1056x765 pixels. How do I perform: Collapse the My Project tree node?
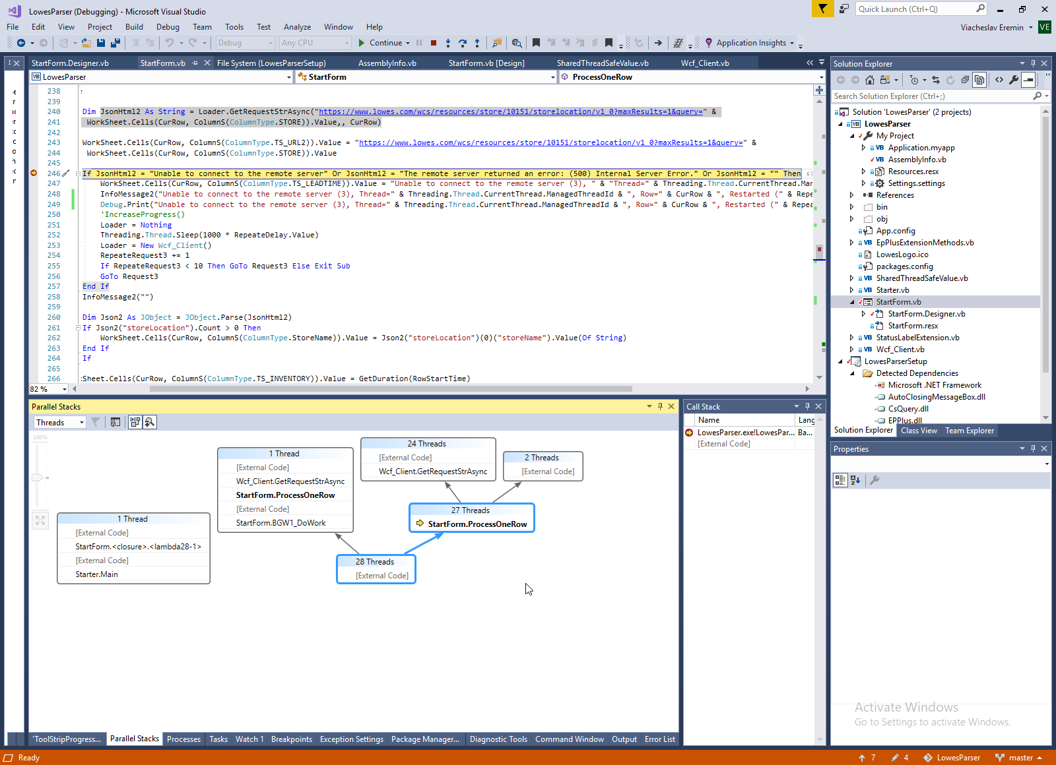pos(852,136)
